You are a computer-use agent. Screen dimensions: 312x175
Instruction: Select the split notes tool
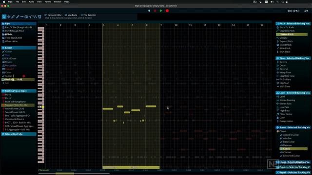pyautogui.click(x=31, y=17)
